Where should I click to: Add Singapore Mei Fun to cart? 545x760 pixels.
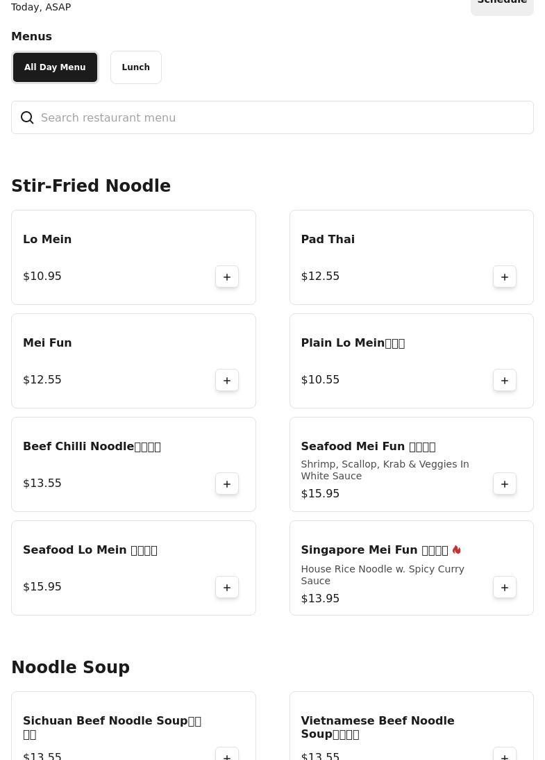505,587
